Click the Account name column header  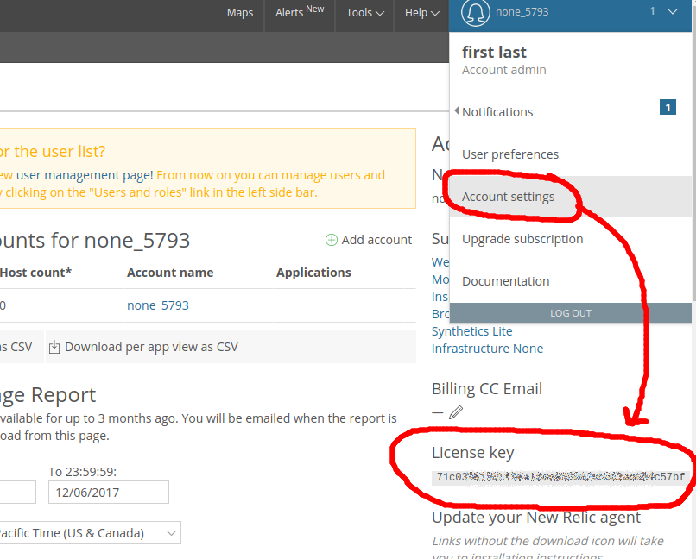(170, 273)
